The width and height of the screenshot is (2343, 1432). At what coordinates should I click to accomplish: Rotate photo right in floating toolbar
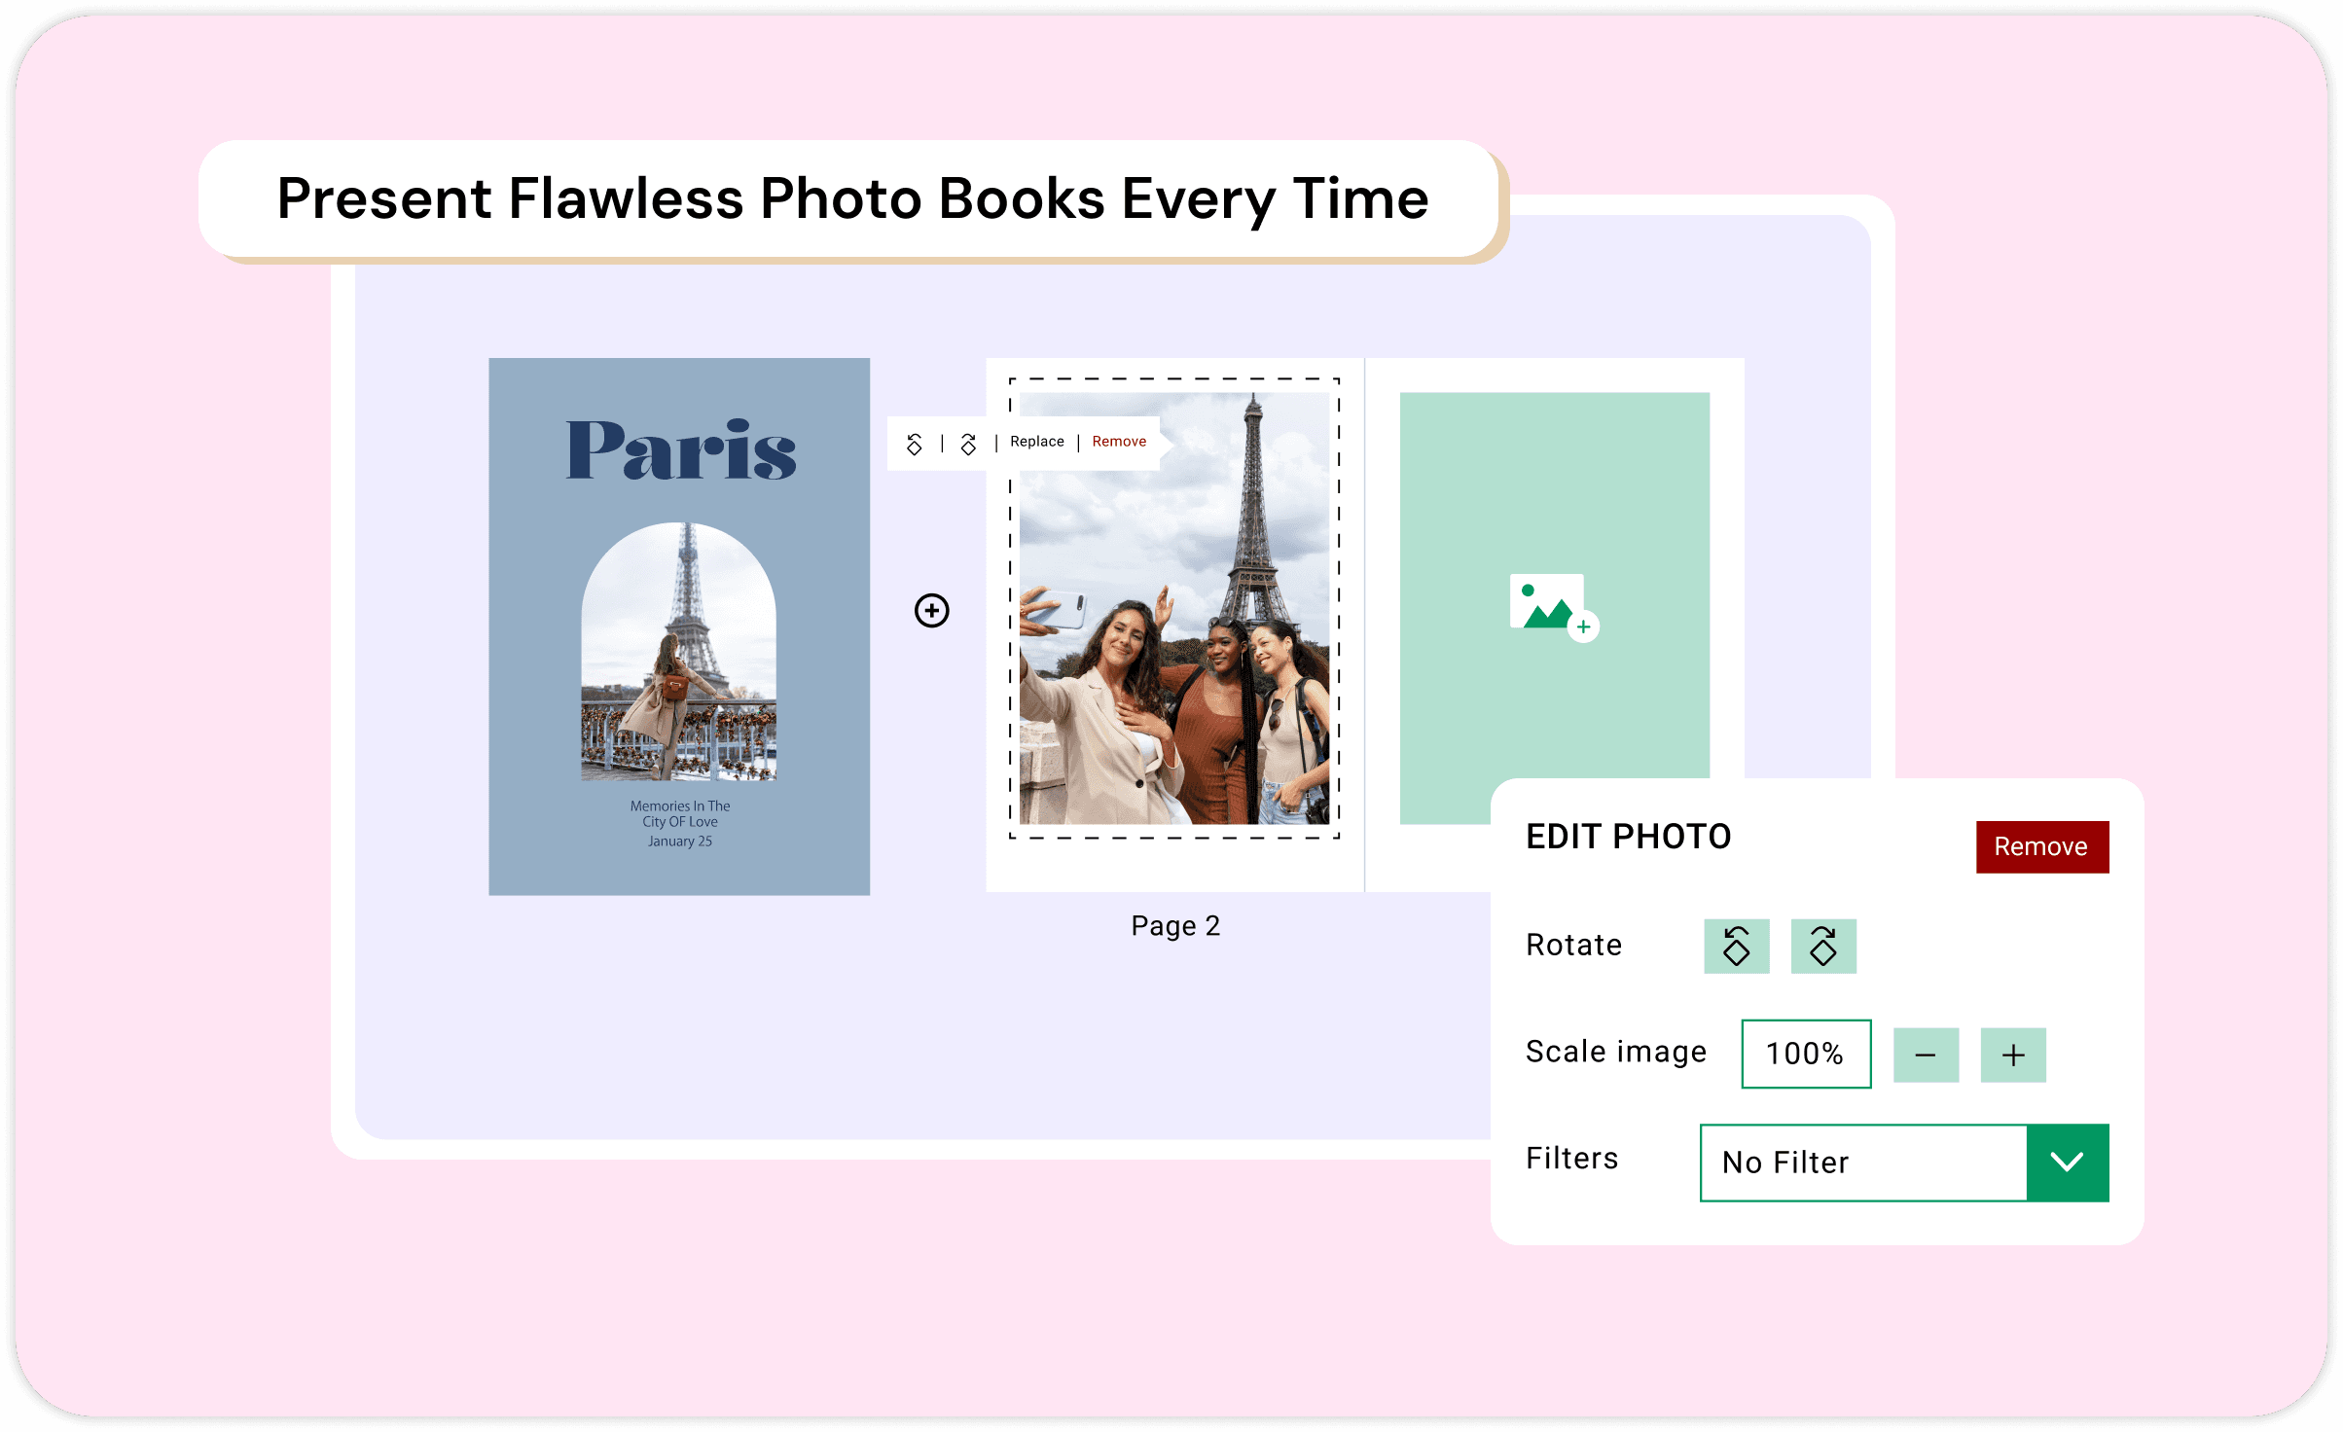pos(968,444)
